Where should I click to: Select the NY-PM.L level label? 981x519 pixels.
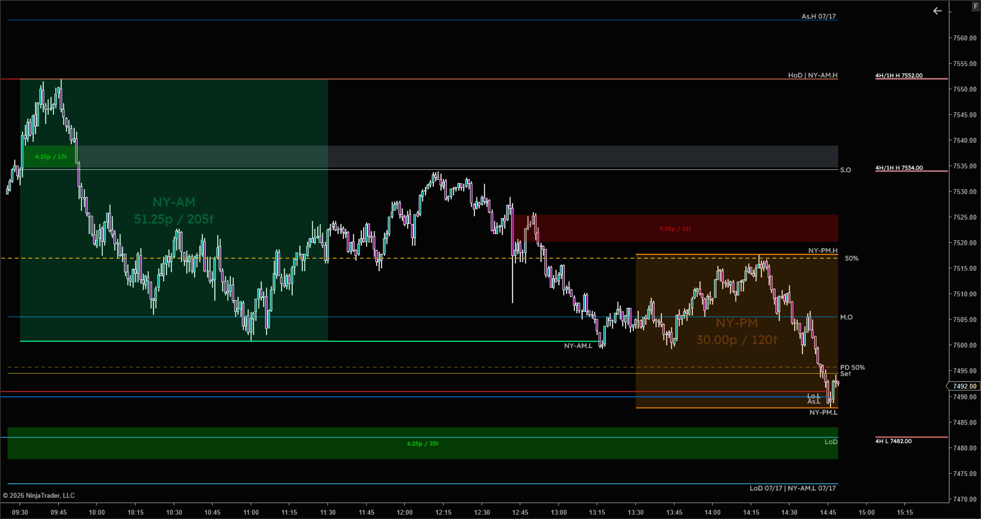coord(823,412)
